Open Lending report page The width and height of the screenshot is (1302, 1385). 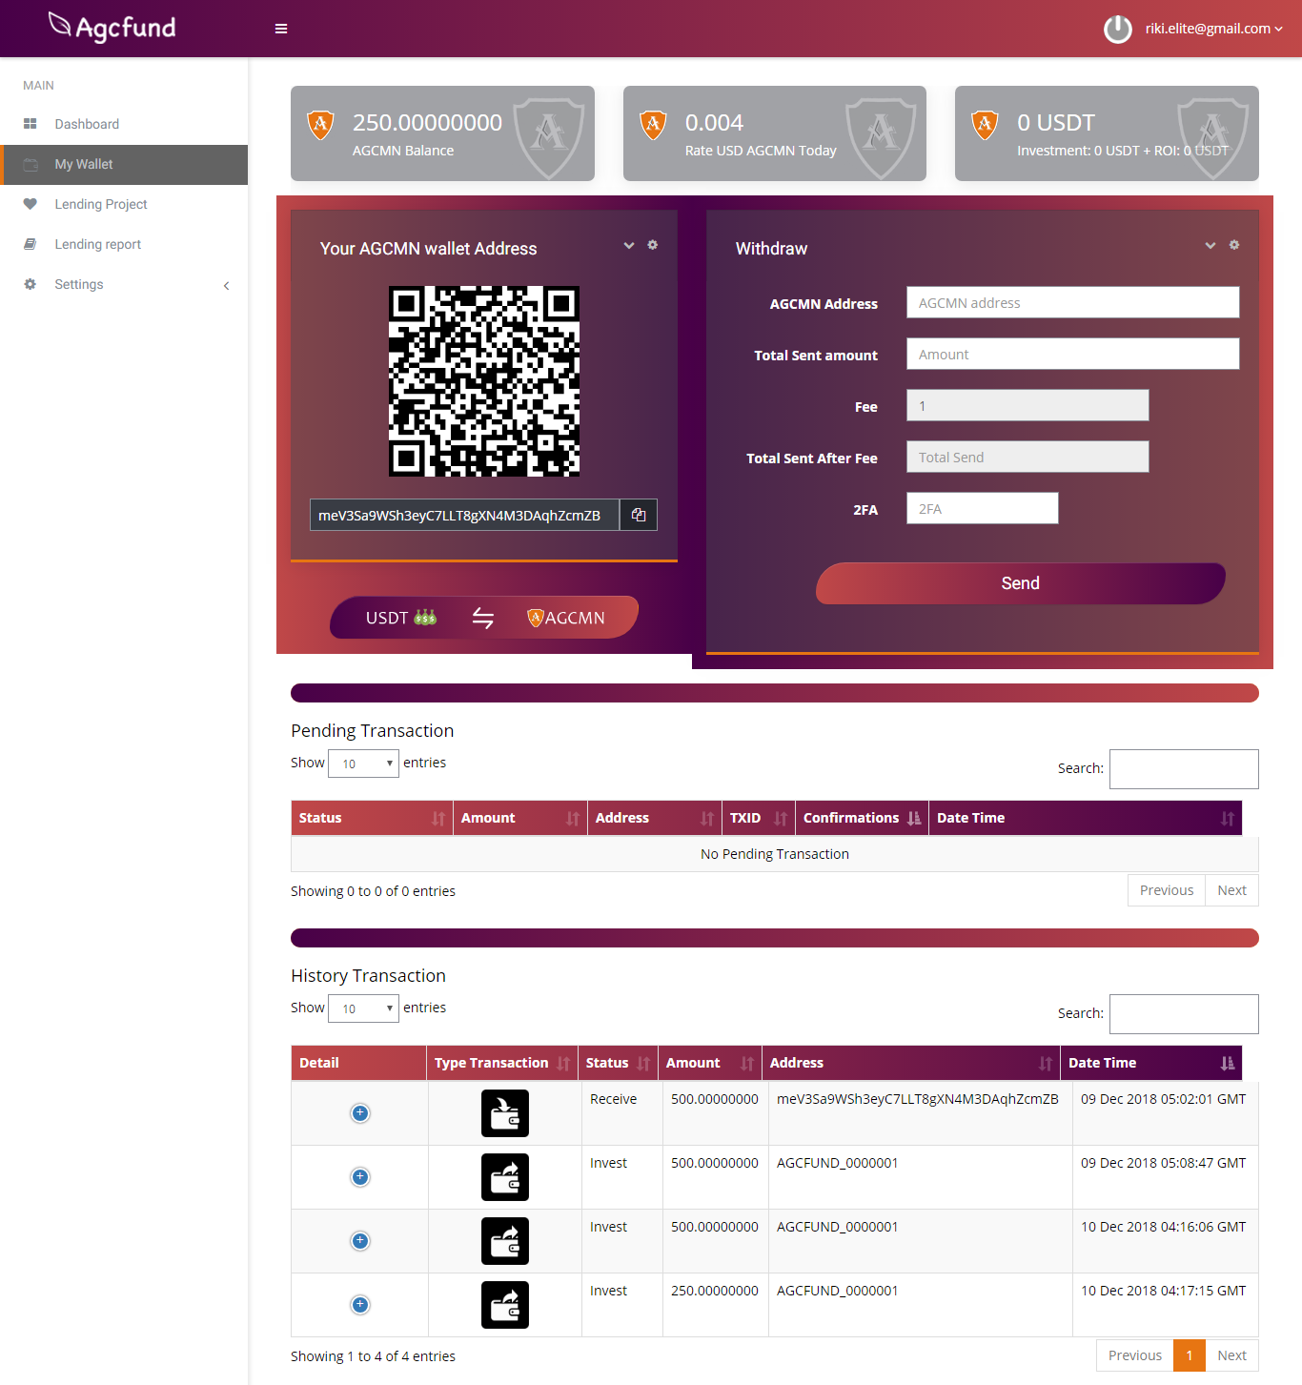(x=97, y=244)
